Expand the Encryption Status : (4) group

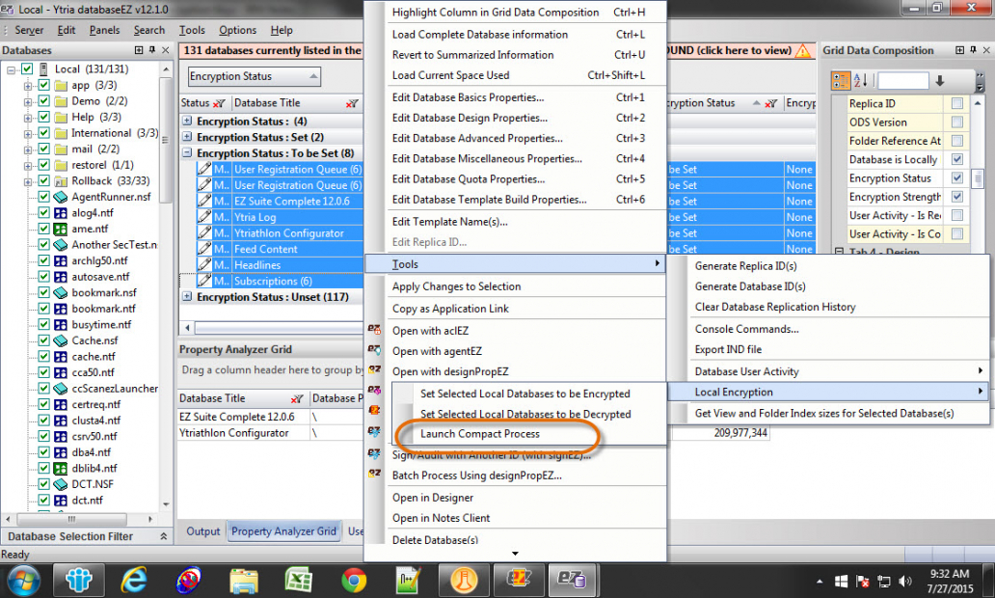(187, 121)
